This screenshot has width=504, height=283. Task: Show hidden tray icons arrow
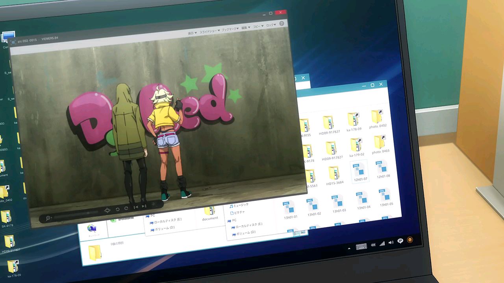(x=349, y=248)
